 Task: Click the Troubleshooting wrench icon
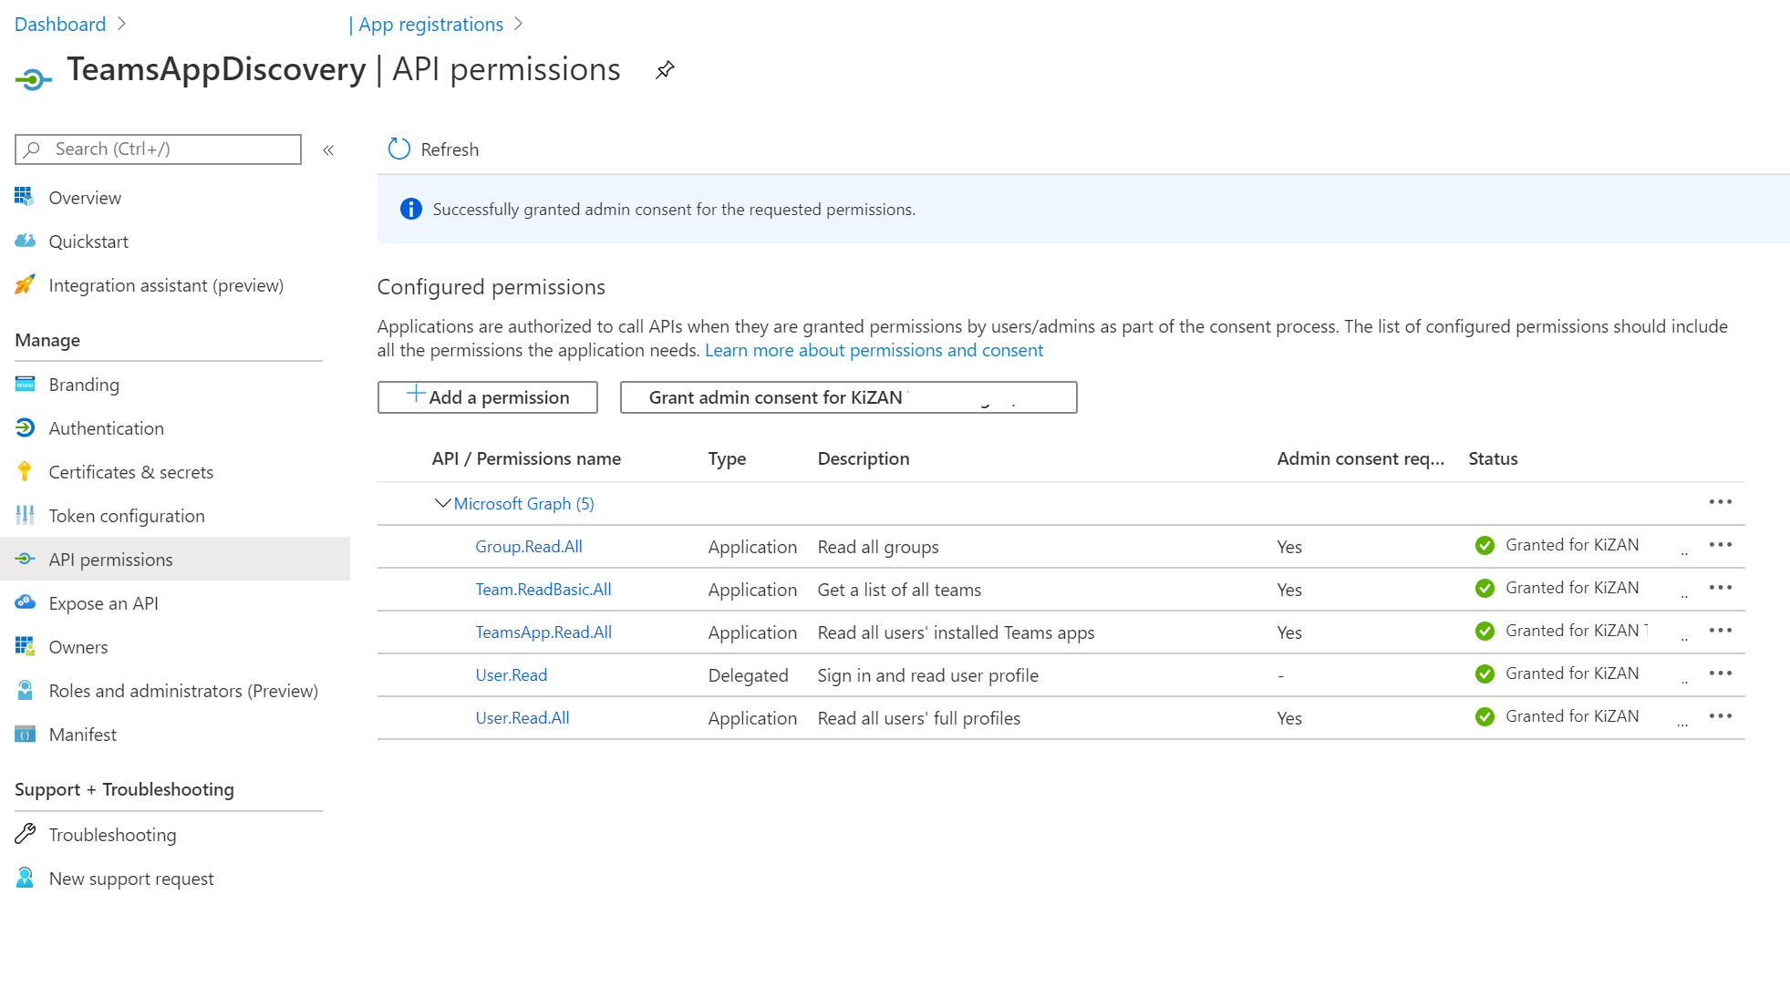[x=25, y=834]
